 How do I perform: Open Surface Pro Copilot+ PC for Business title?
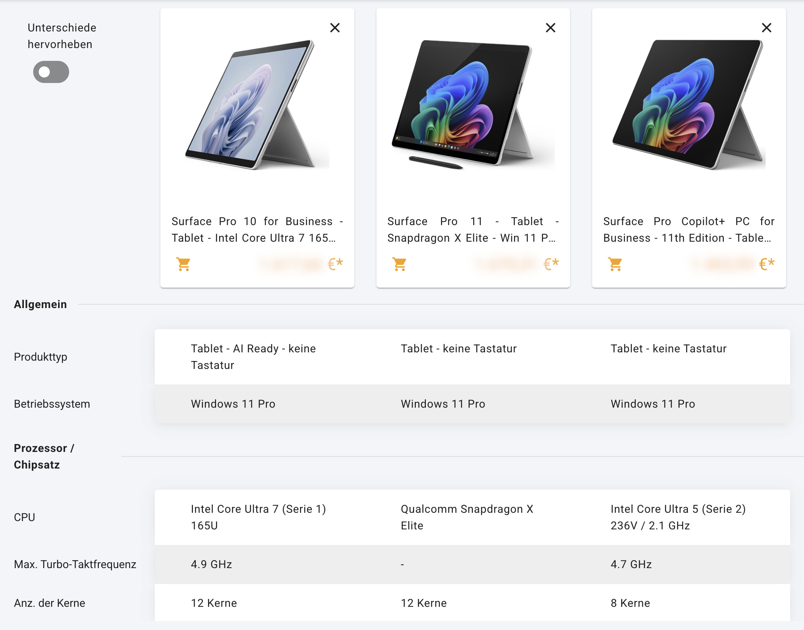pos(689,230)
